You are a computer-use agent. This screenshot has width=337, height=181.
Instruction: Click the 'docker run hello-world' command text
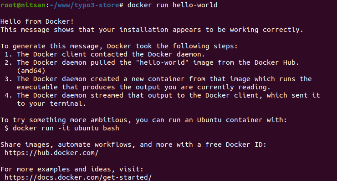click(x=172, y=5)
